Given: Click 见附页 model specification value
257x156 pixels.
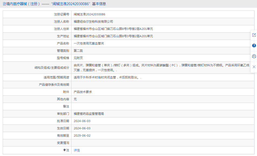Looking at the screenshot, I should click(78, 58).
